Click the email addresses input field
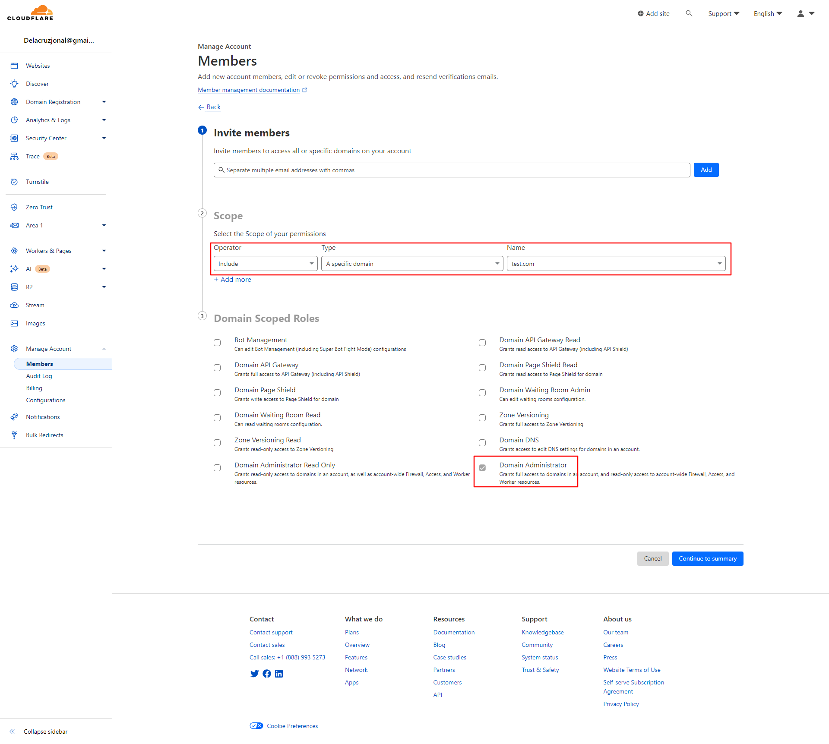829x744 pixels. (452, 170)
